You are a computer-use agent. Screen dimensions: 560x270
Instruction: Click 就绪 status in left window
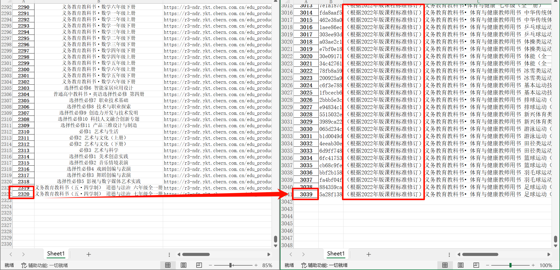pos(9,265)
